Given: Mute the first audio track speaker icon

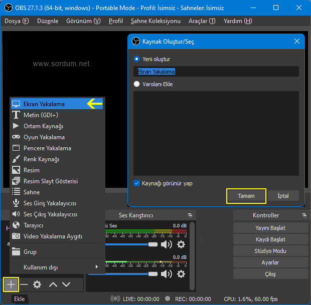Looking at the screenshot, I should click(x=166, y=244).
